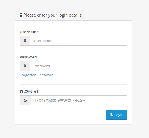Click the white blank area left of Login button
The width and height of the screenshot is (149, 138).
(63, 115)
